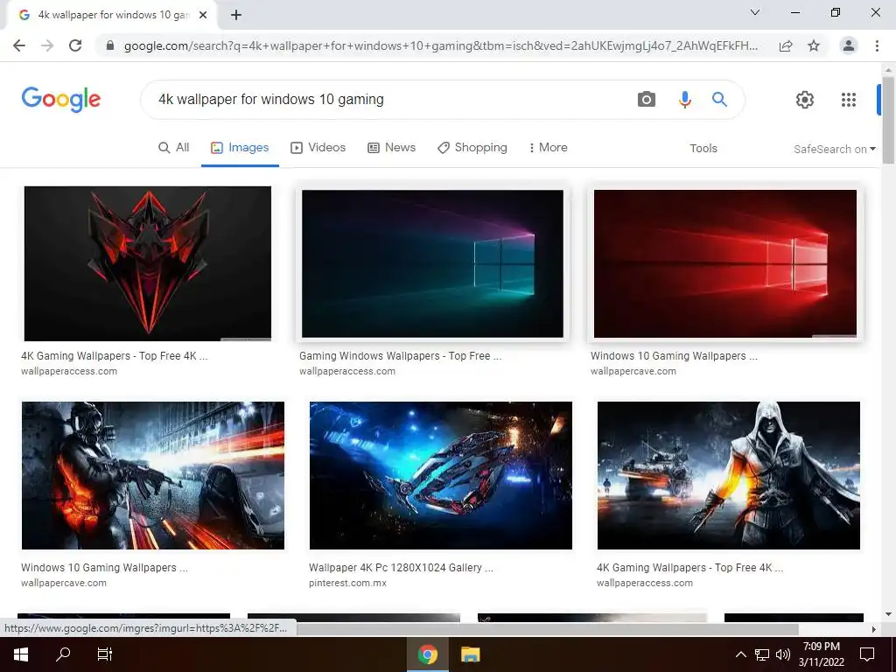Select the Images tab

click(240, 147)
